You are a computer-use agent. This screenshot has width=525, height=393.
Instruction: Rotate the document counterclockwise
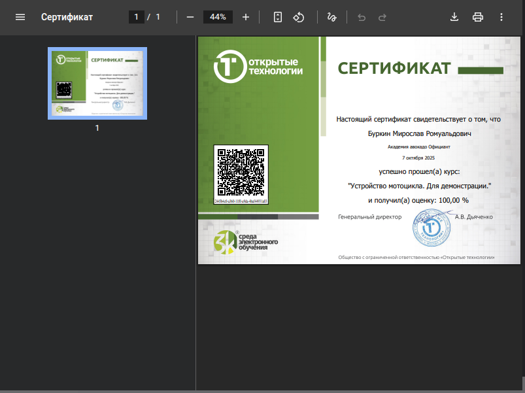(299, 17)
